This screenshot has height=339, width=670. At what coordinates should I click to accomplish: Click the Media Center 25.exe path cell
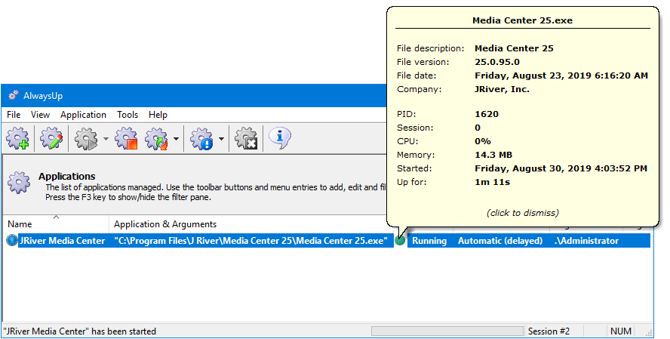tap(250, 241)
